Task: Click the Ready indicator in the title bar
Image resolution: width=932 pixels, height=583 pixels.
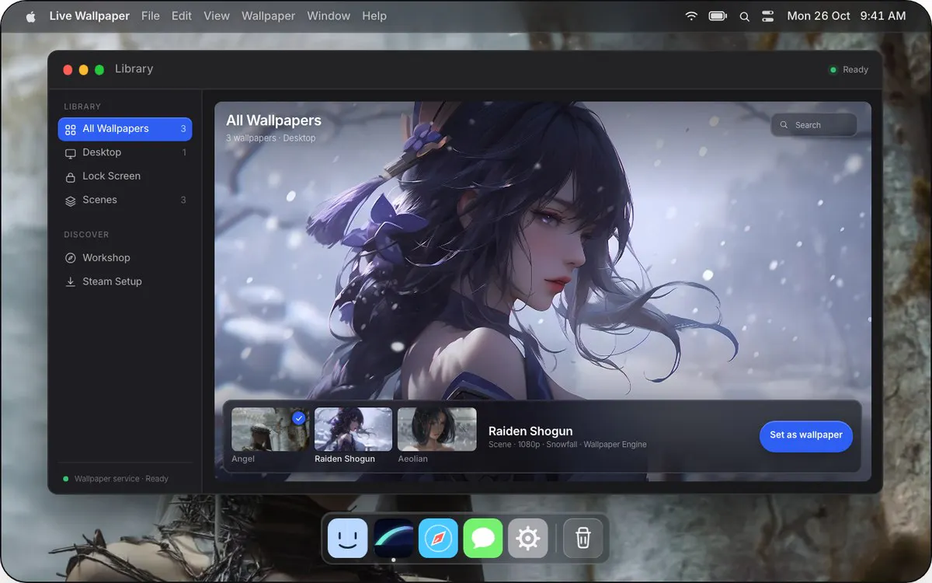Action: 849,70
